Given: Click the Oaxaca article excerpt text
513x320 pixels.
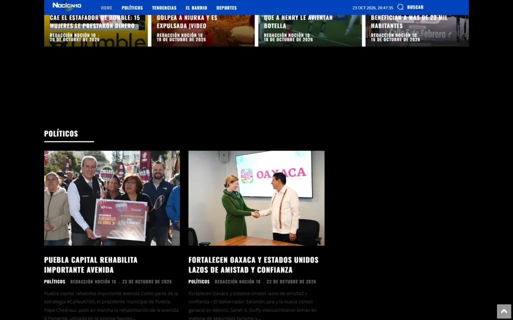Looking at the screenshot, I should point(252,305).
